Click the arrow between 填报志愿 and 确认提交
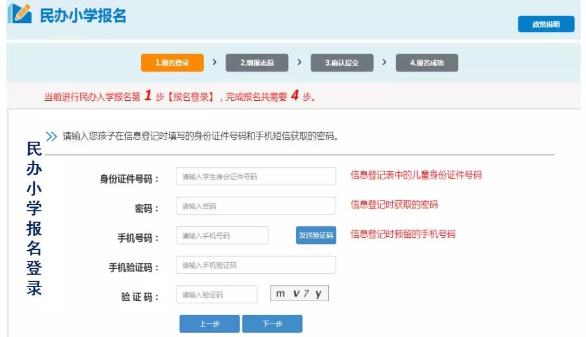Viewport: 586px width, 337px height. [x=300, y=62]
